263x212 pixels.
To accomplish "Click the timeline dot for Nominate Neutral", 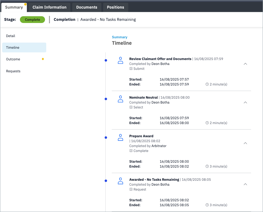I will 106,99.
